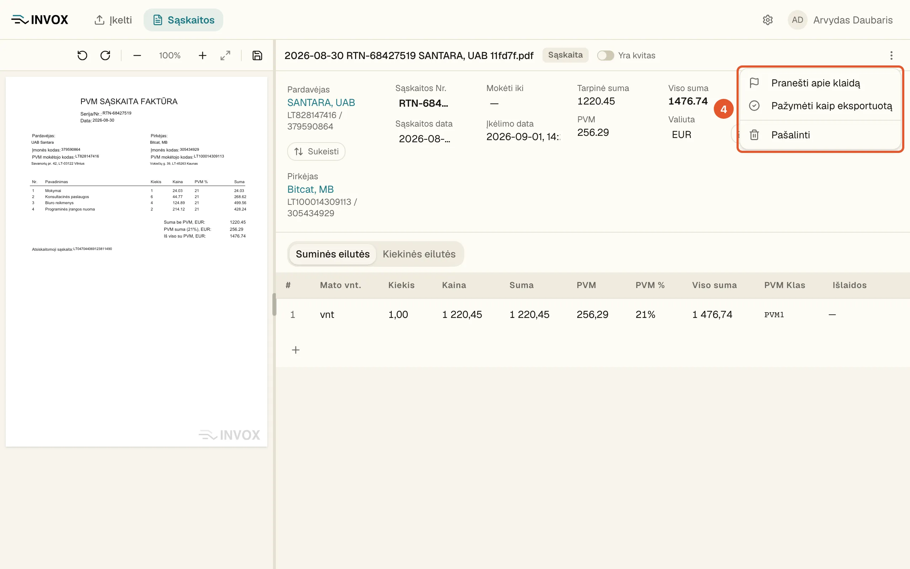910x569 pixels.
Task: Click the Įkėlimo data value 2026-09-01
Action: pos(523,137)
